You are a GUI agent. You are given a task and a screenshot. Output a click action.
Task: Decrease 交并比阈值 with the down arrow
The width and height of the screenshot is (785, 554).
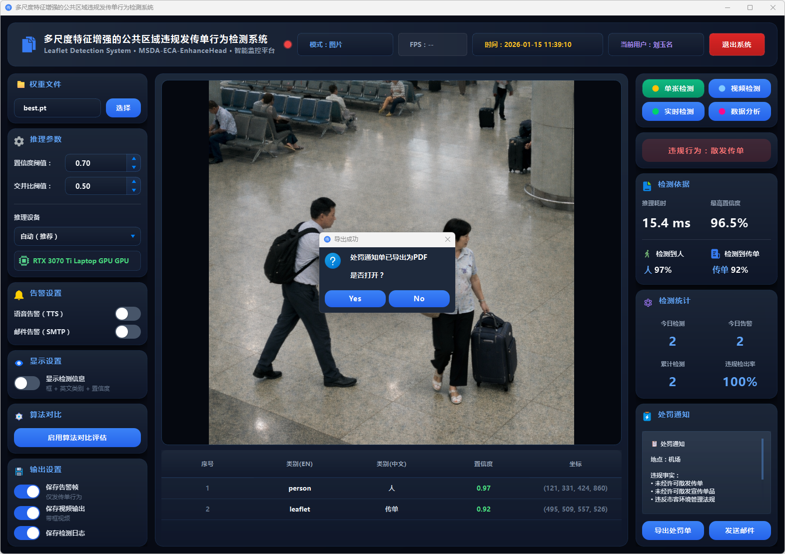133,190
